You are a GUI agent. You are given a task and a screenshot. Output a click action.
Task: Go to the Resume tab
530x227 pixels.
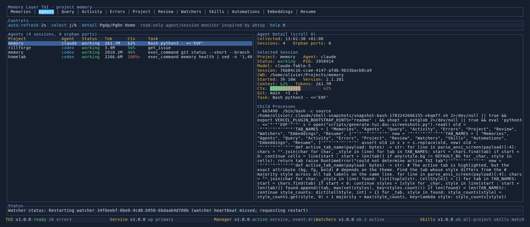click(x=308, y=12)
